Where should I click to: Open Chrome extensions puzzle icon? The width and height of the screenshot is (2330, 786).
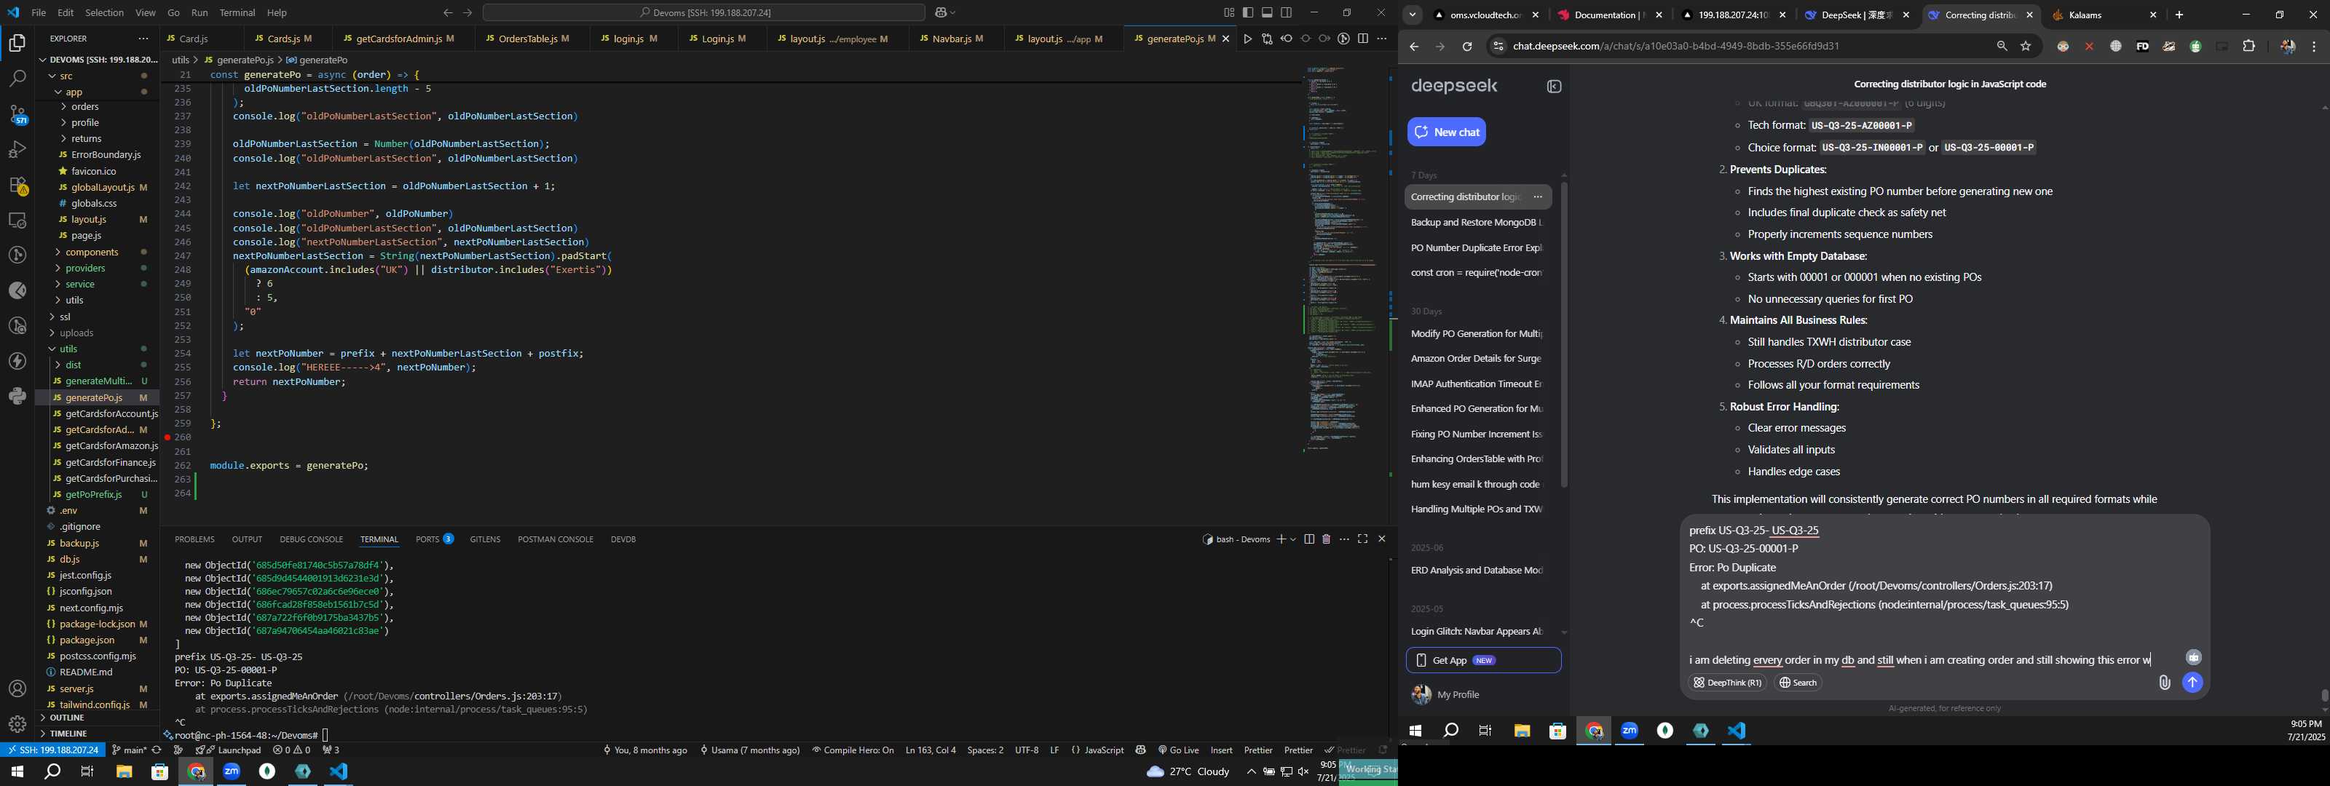(x=2249, y=46)
